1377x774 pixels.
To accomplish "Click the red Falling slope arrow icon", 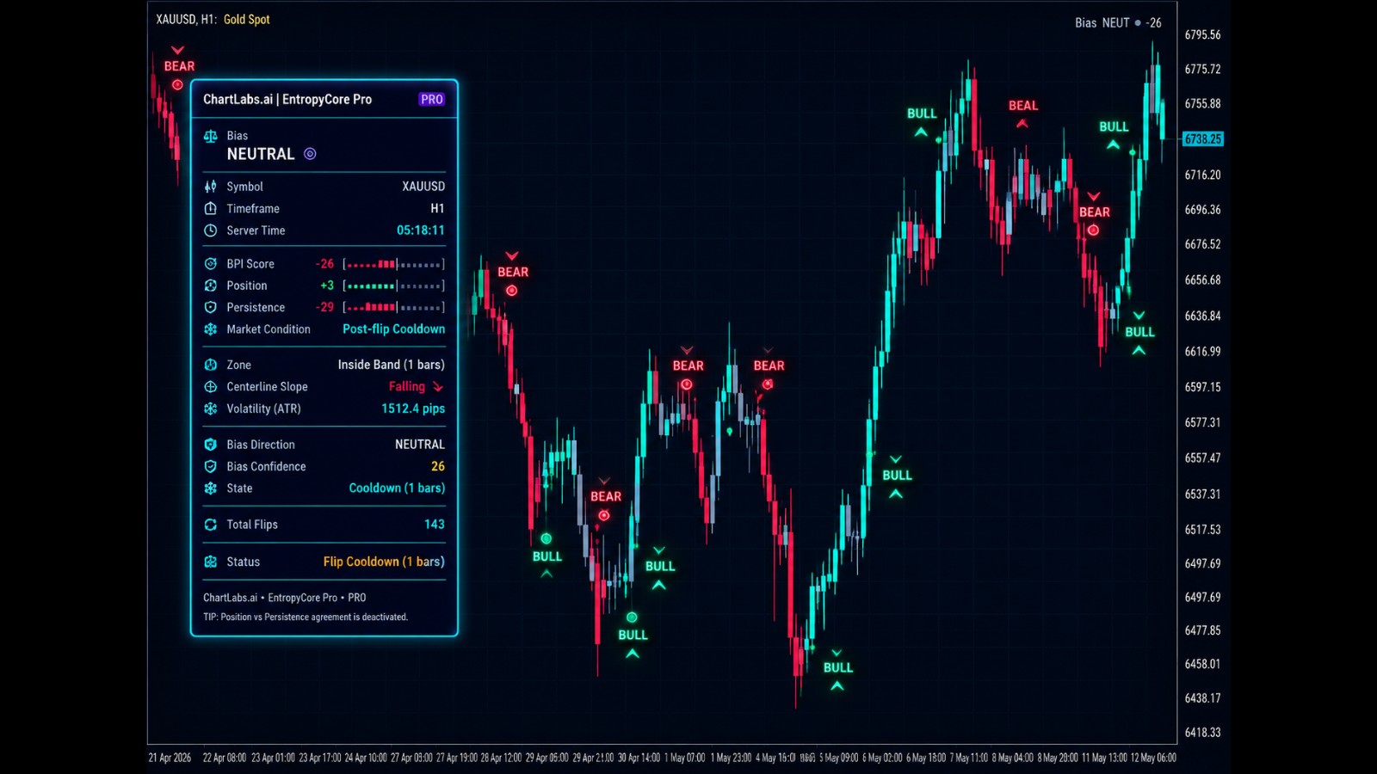I will 438,387.
